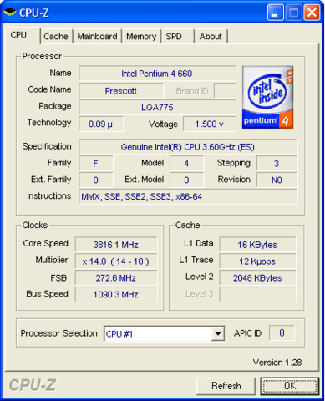Click the Technology value '0.09 µ'
The height and width of the screenshot is (401, 325).
point(101,124)
